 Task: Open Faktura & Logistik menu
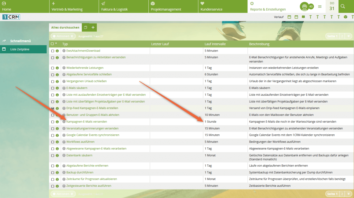(x=124, y=6)
